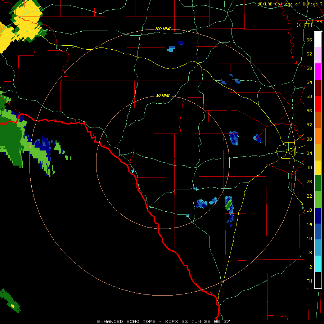Click the black TH threshold legend swatch
The height and width of the screenshot is (324, 324).
coord(318,280)
